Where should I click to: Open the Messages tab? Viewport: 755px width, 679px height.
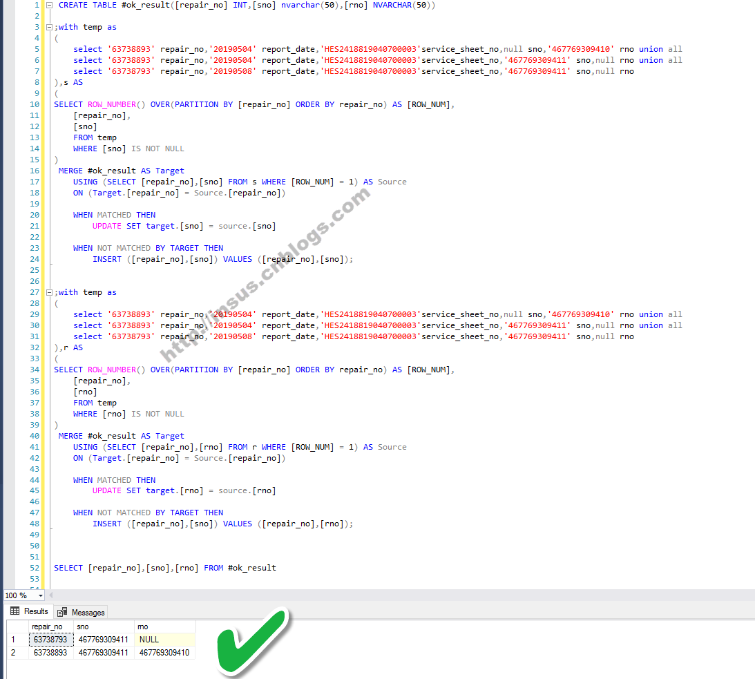pos(82,612)
